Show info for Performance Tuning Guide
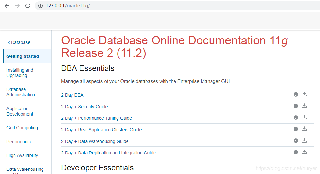Viewport: 320px width, 174px height. pyautogui.click(x=296, y=117)
